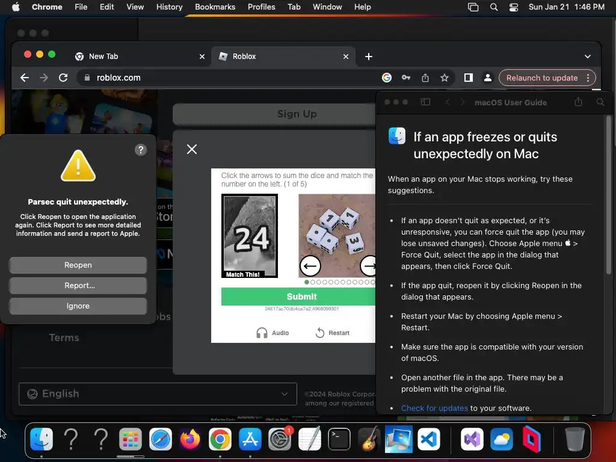Reload the Roblox page
Viewport: 616px width, 462px height.
click(x=63, y=78)
